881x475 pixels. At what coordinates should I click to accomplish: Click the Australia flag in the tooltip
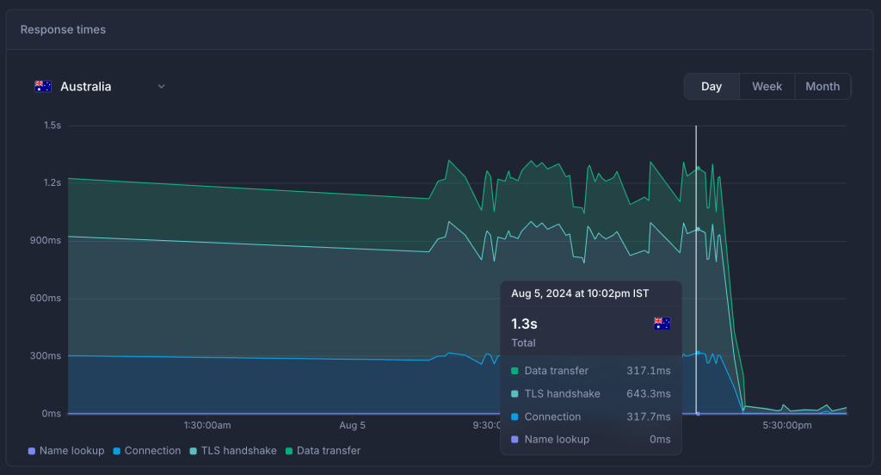click(x=662, y=324)
